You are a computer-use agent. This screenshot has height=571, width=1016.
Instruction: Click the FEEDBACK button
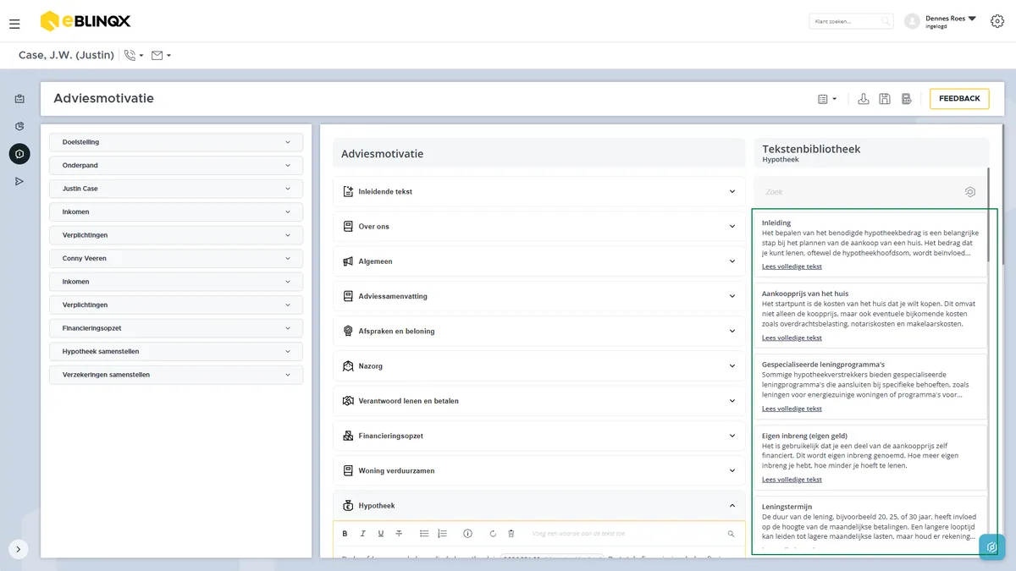point(959,99)
